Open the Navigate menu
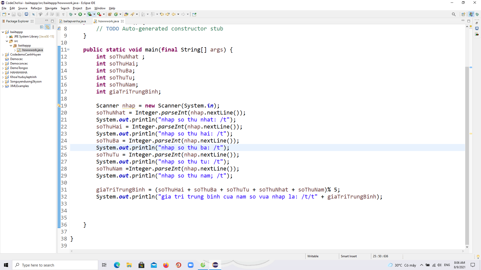The image size is (481, 270). click(51, 8)
